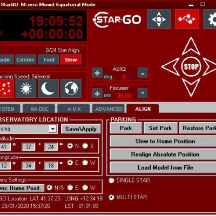
Task: Switch to the RA DEC tab
Action: click(x=39, y=109)
